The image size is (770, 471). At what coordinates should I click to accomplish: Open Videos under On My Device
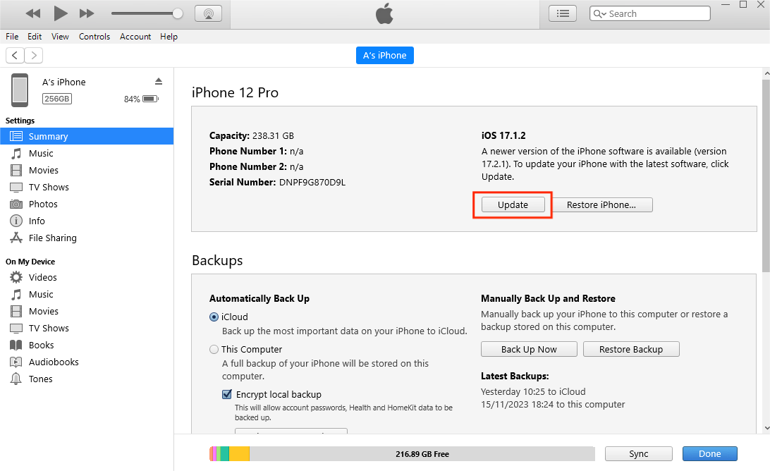pos(87,277)
